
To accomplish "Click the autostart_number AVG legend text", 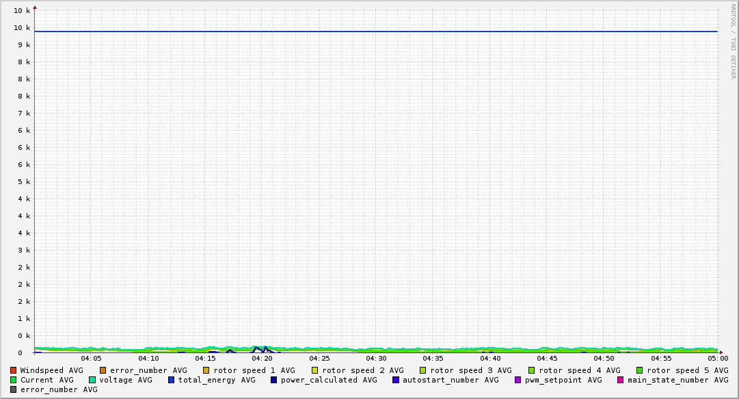I will (x=451, y=380).
